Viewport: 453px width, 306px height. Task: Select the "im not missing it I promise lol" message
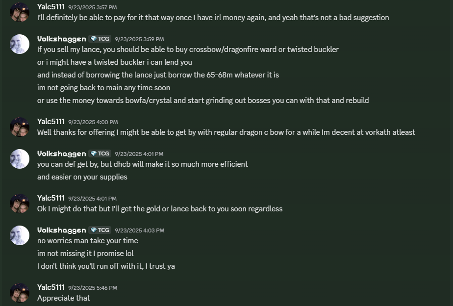[85, 254]
